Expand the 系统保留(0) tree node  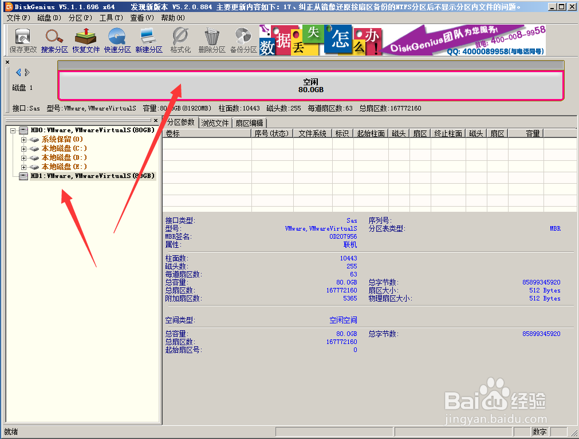pyautogui.click(x=23, y=140)
